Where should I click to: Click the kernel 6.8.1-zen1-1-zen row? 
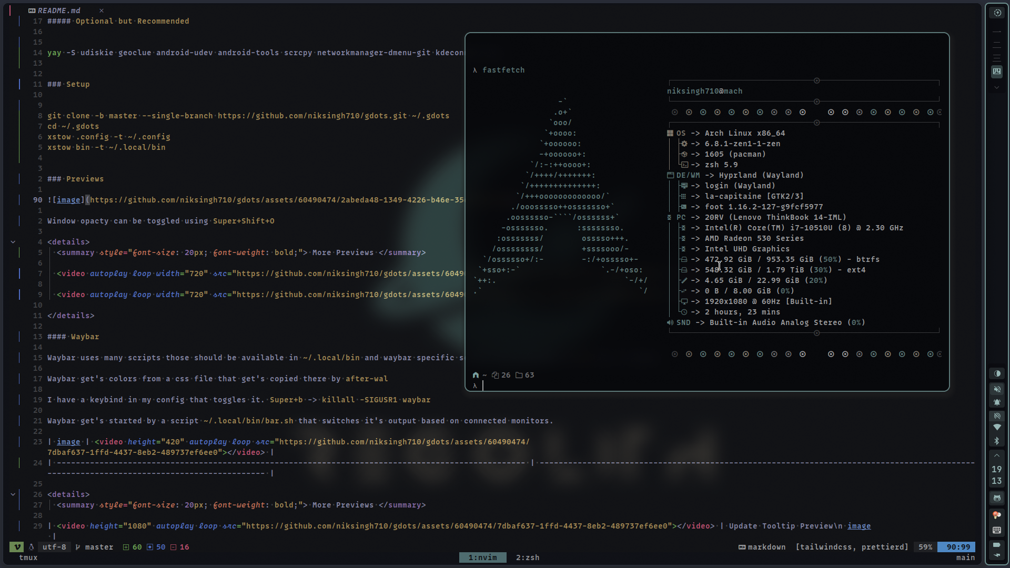coord(730,144)
